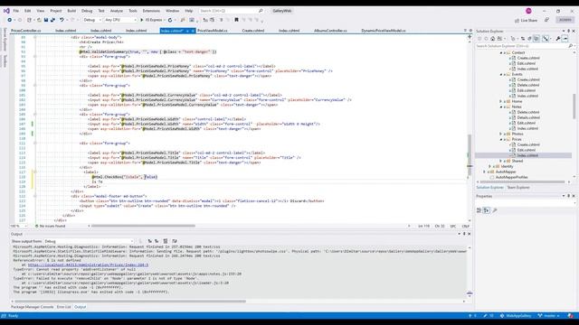Open the Any CPU platform dropdown
579x325 pixels.
pyautogui.click(x=120, y=20)
